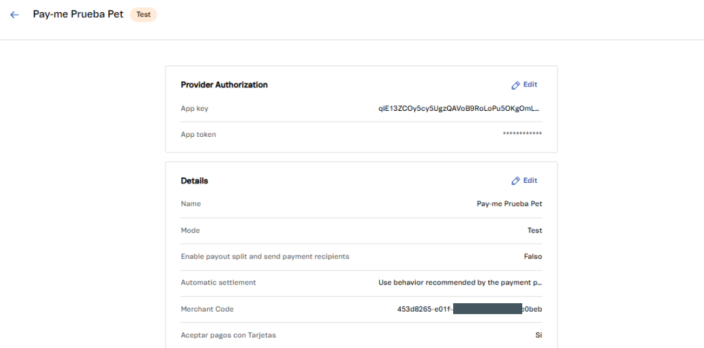Go back using the left arrow
Viewport: 704px width, 348px height.
(15, 15)
